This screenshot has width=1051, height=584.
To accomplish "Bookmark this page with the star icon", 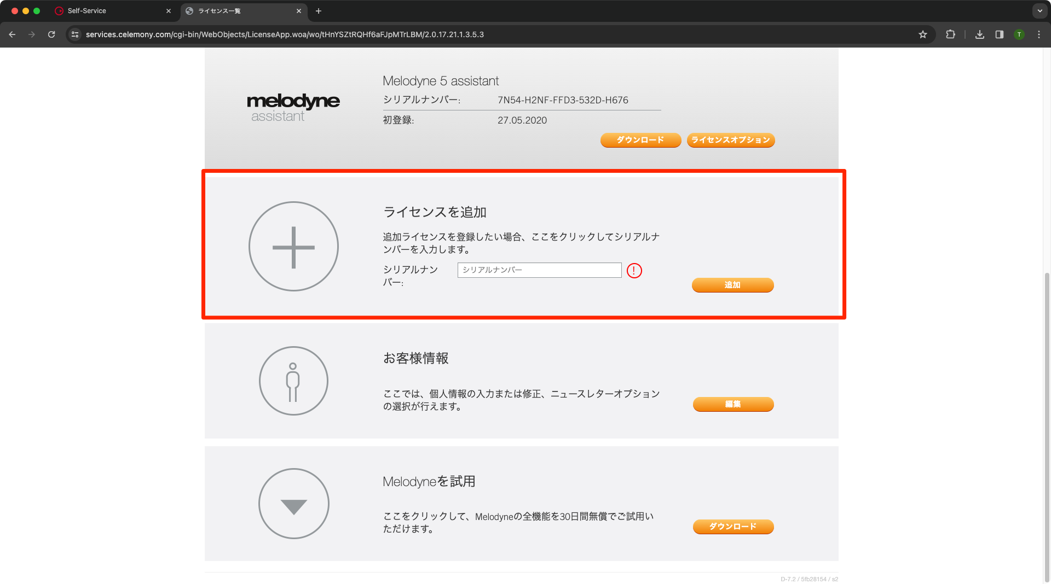I will 923,34.
